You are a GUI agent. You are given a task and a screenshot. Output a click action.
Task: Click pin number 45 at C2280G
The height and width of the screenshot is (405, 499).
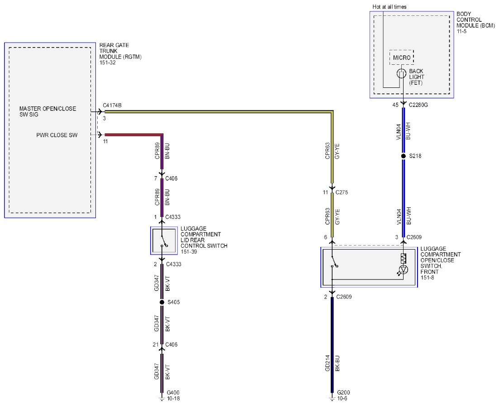click(x=395, y=105)
